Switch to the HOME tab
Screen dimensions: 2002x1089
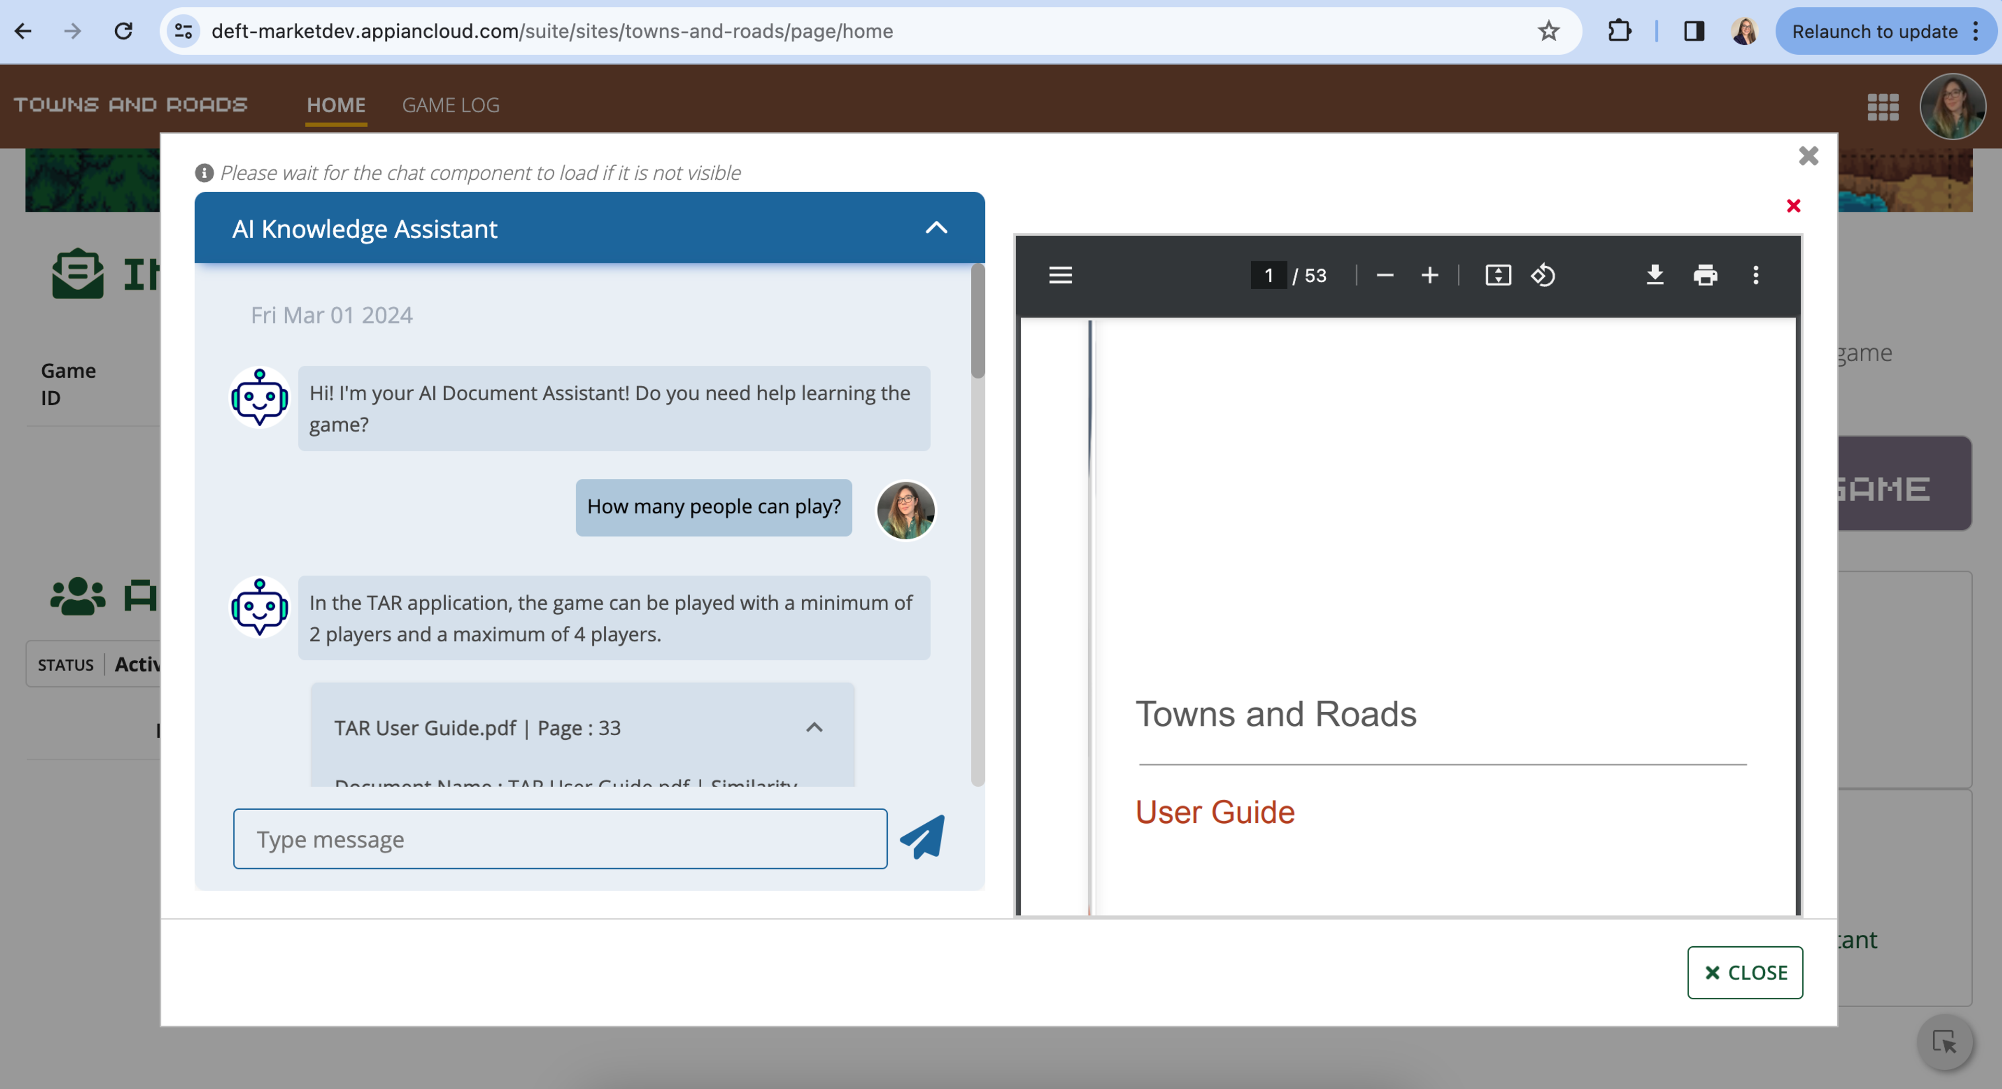tap(336, 105)
